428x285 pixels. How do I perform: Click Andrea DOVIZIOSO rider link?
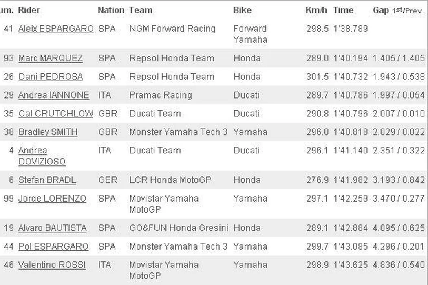(42, 156)
